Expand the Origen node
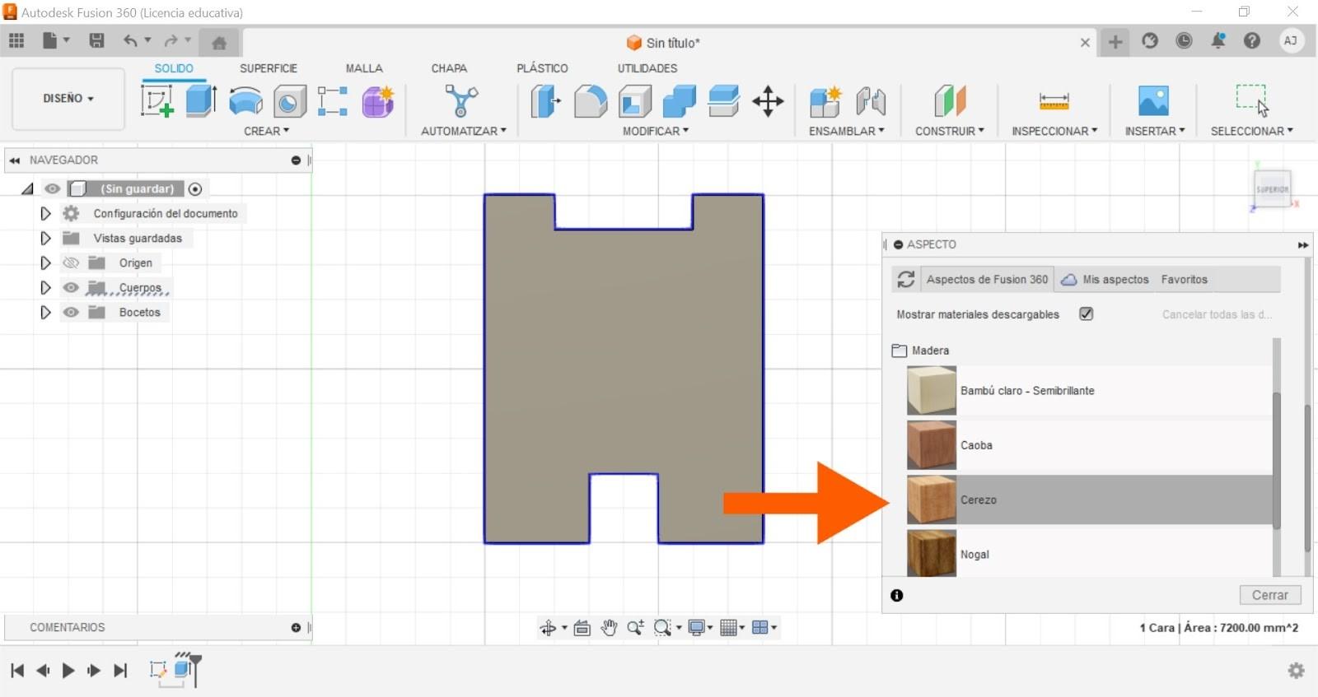 45,263
